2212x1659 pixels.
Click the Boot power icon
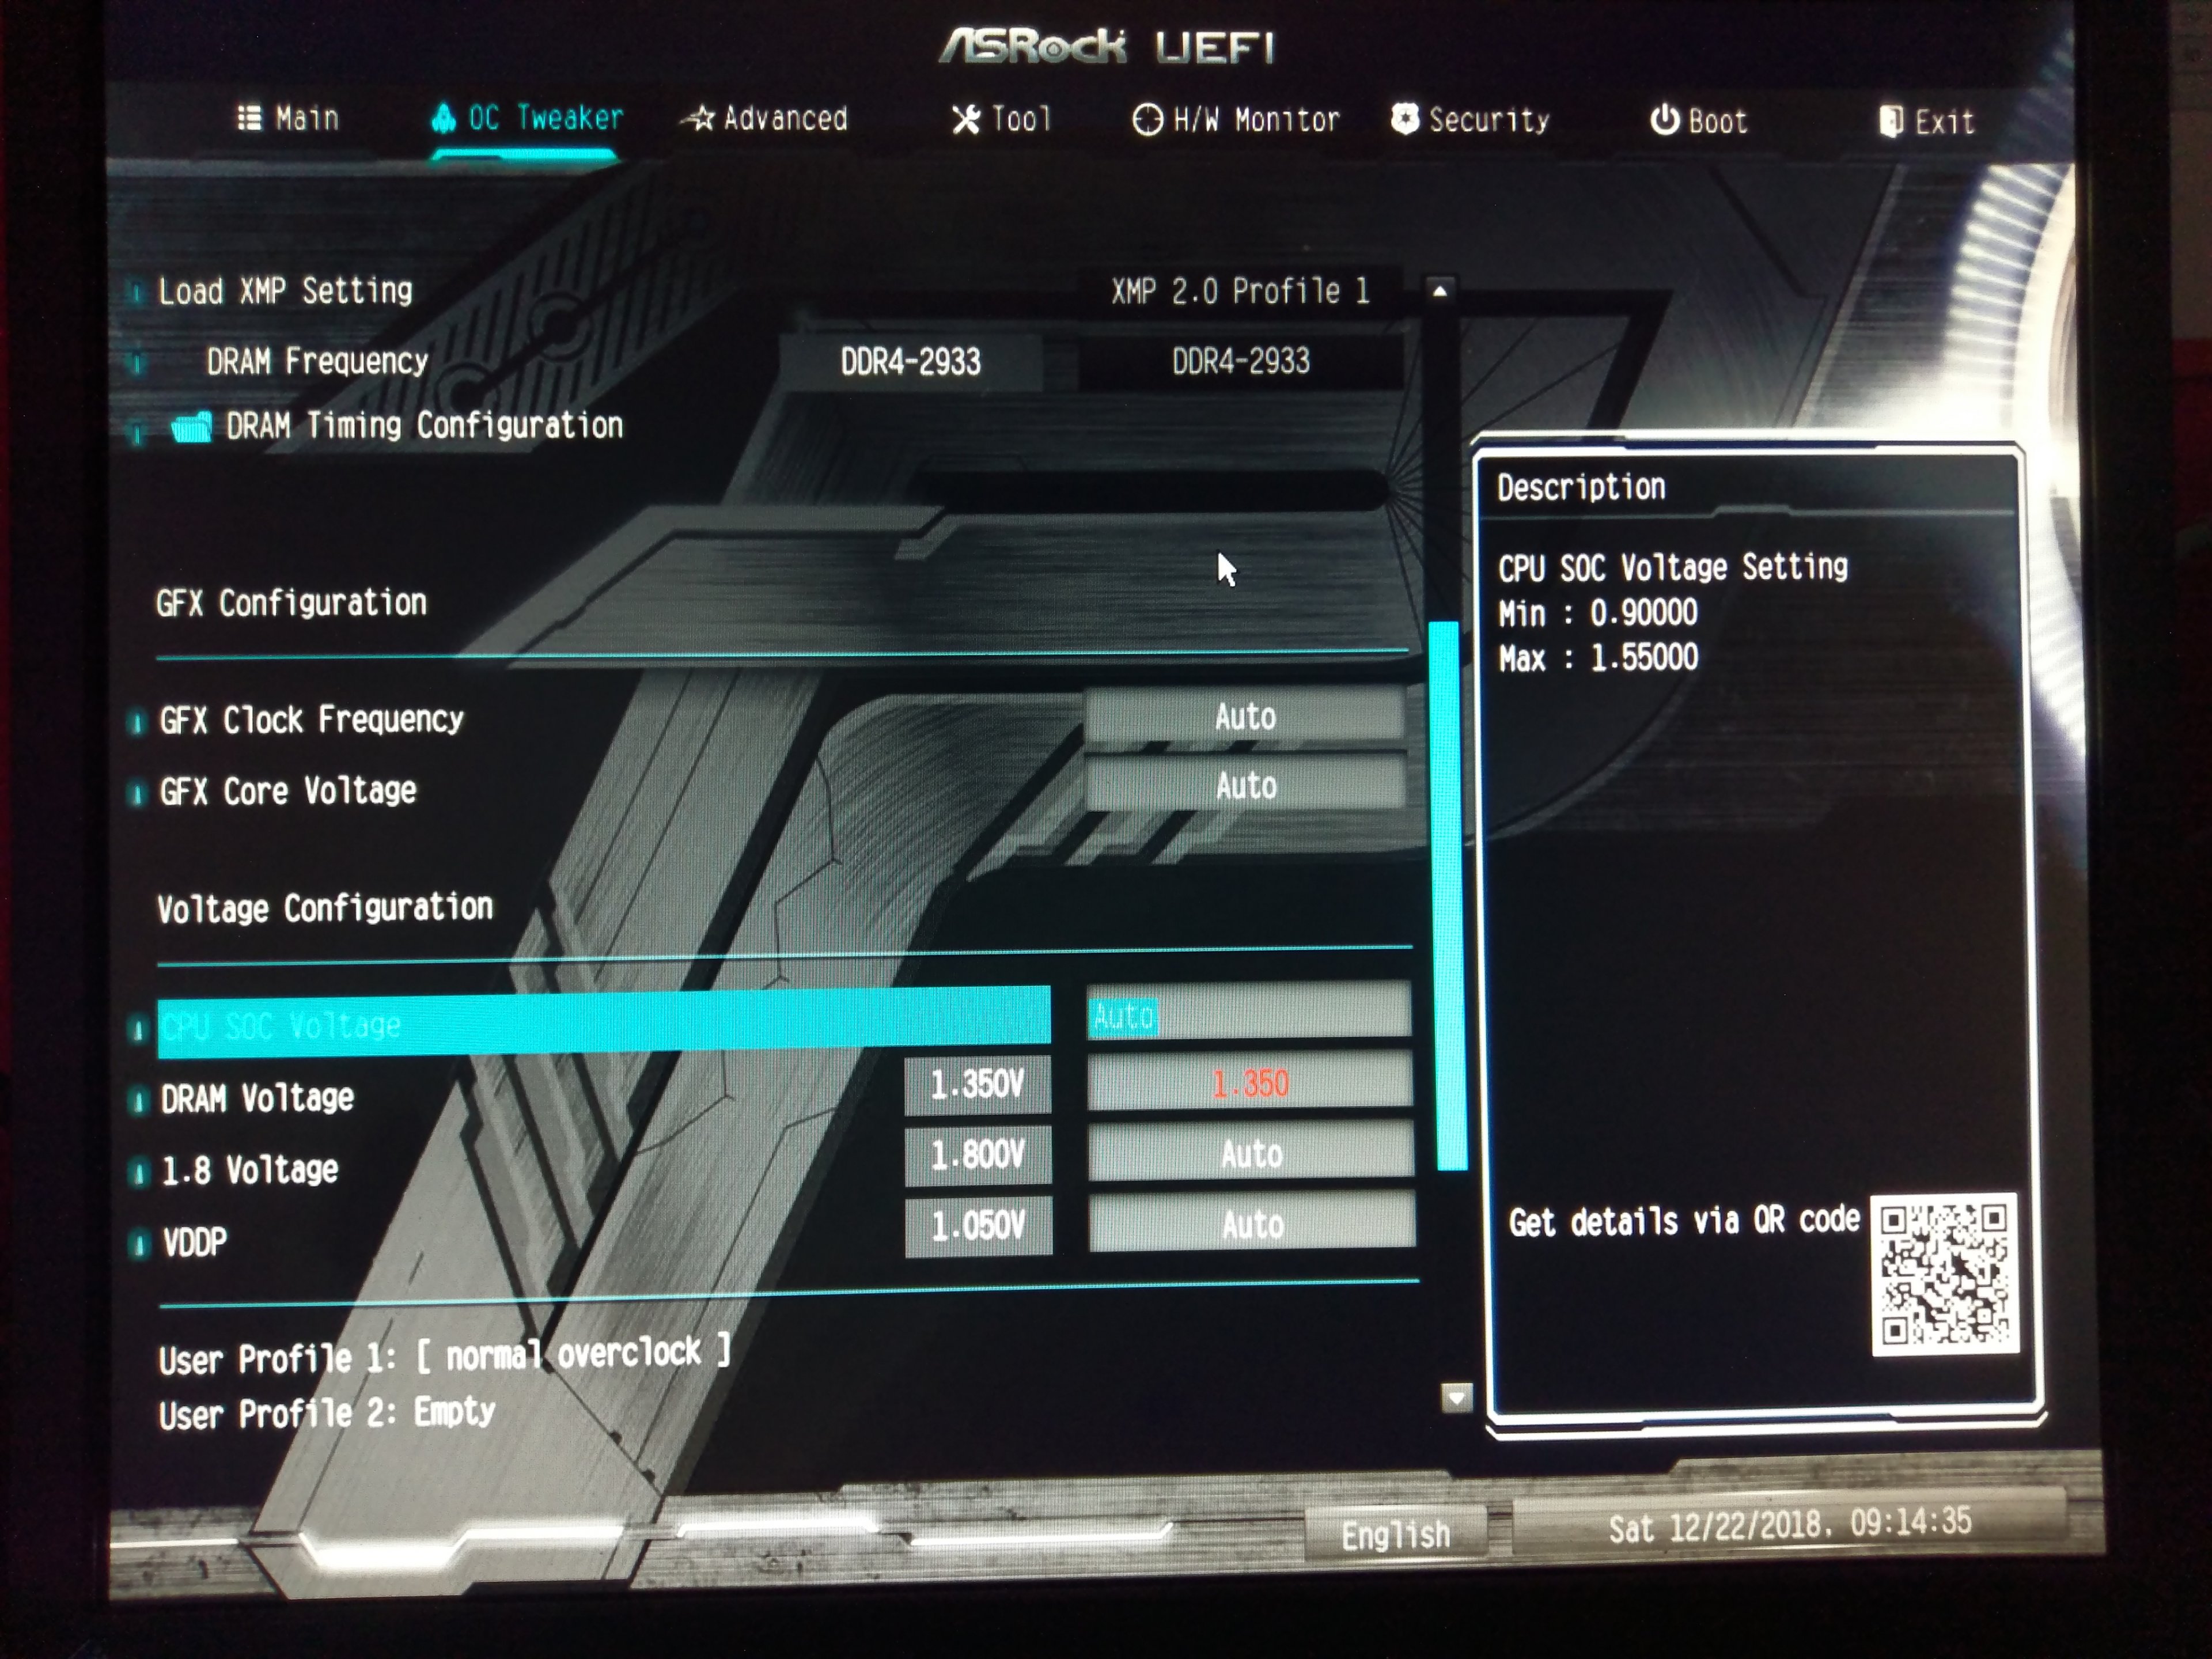pyautogui.click(x=1664, y=120)
